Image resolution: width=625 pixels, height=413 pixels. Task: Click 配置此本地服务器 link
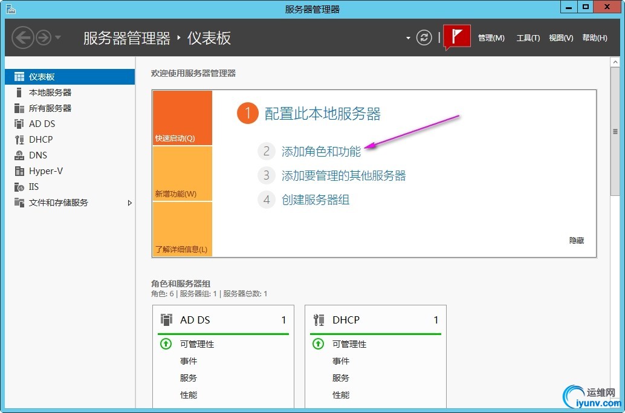(322, 114)
